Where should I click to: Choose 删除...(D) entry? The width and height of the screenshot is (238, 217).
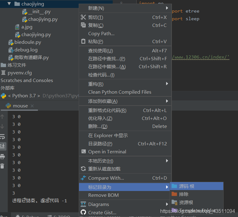[125, 126]
